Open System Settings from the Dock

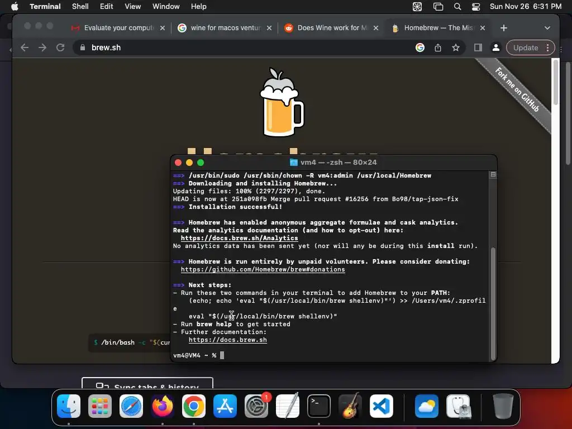coord(256,406)
